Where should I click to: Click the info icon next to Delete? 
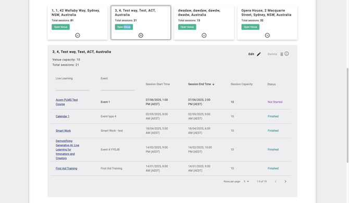(x=286, y=54)
